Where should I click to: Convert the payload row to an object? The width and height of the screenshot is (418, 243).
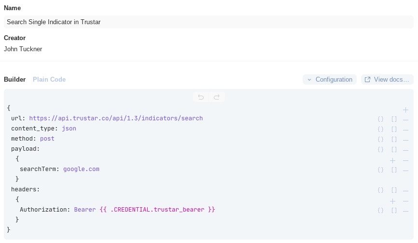pyautogui.click(x=380, y=150)
